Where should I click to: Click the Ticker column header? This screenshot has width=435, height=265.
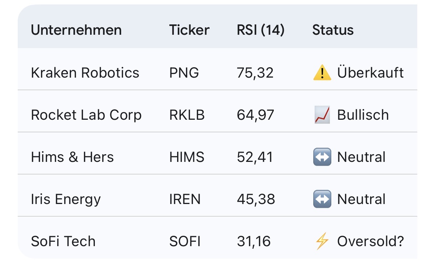[189, 30]
